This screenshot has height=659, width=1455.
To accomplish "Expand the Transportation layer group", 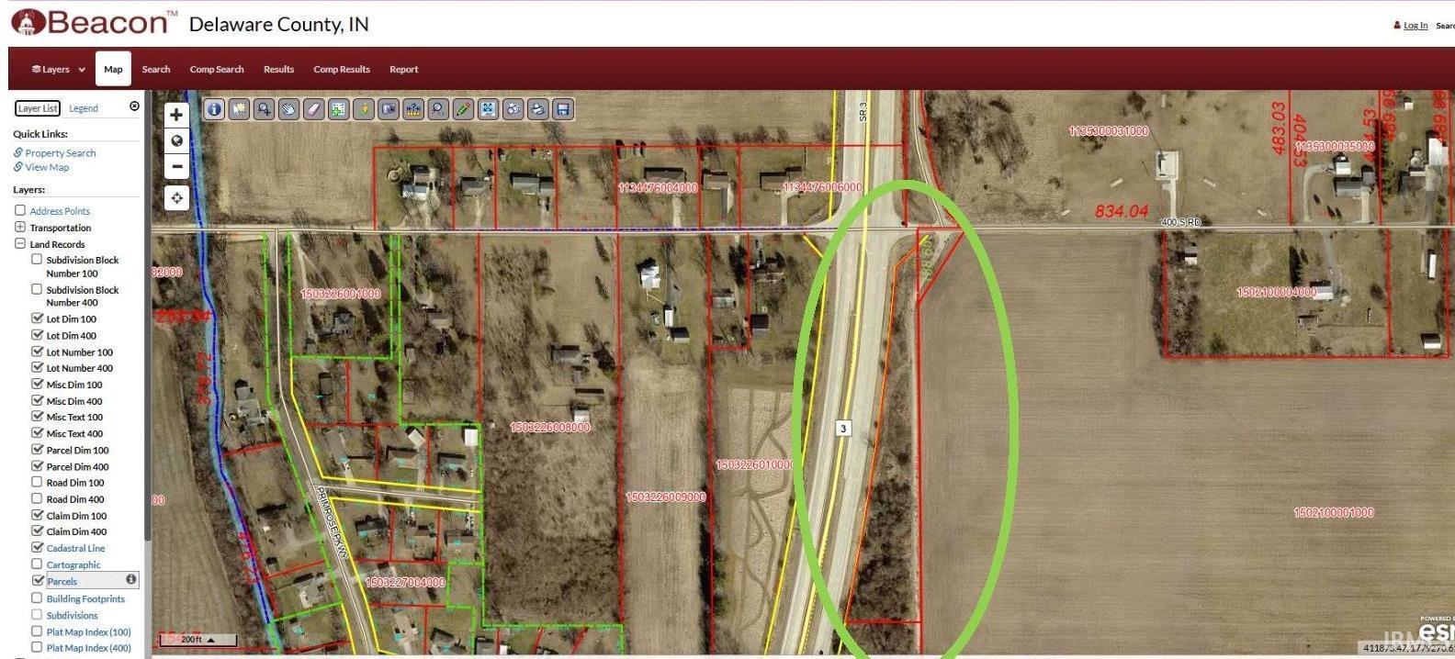I will [20, 227].
